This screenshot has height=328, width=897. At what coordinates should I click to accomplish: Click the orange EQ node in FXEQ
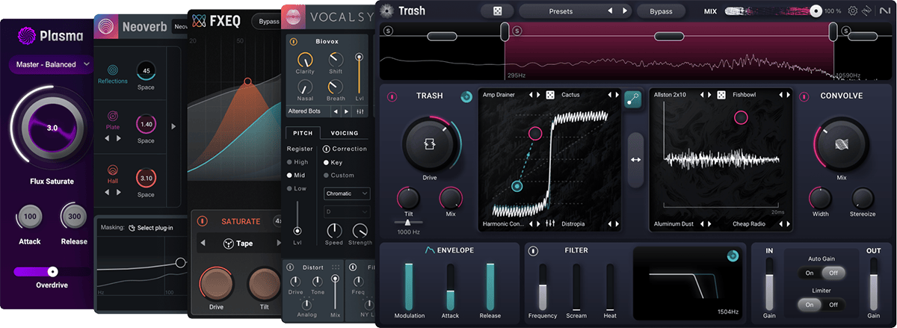248,81
